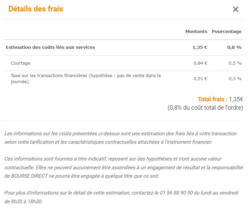Select the Montants column header
Viewport: 248px width, 209px height.
pyautogui.click(x=196, y=31)
